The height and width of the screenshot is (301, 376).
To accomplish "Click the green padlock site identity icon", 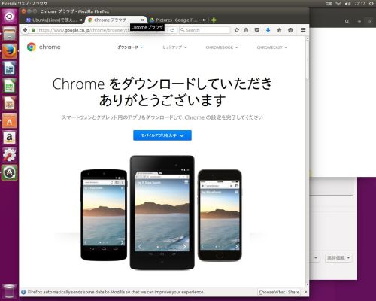I will pos(33,30).
